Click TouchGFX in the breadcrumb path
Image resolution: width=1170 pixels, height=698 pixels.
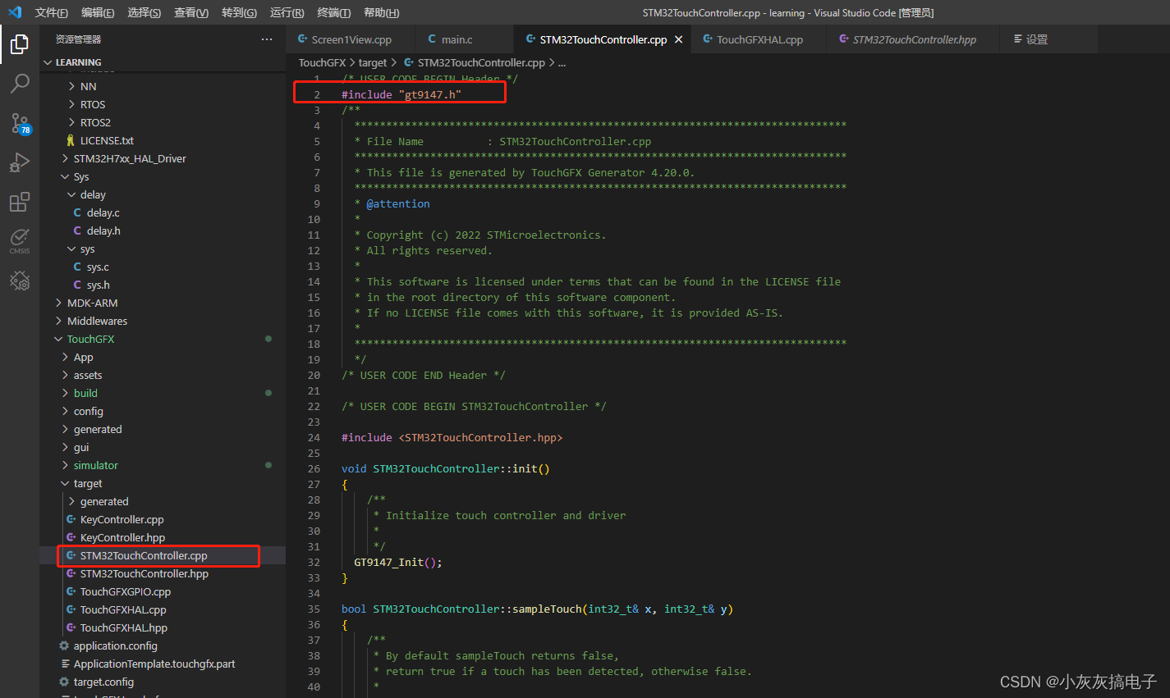[x=322, y=62]
